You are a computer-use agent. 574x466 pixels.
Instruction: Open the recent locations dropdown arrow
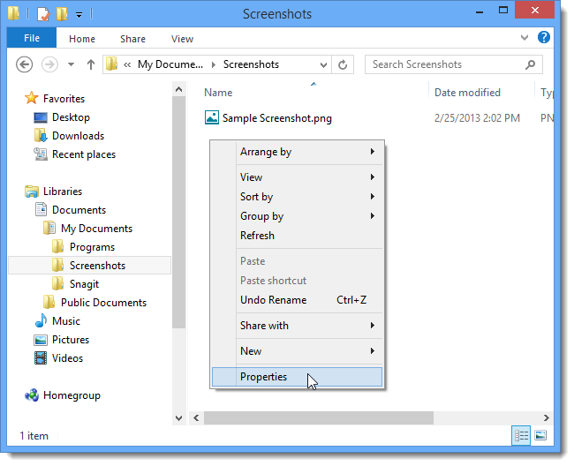point(71,64)
